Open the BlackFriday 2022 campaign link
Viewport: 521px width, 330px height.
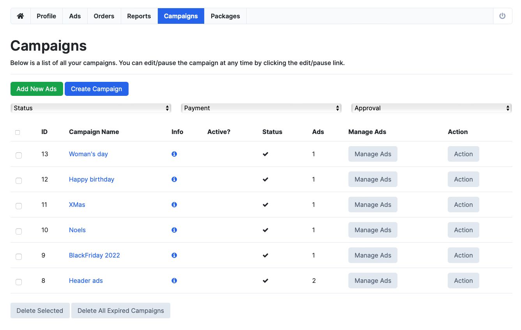pos(94,255)
